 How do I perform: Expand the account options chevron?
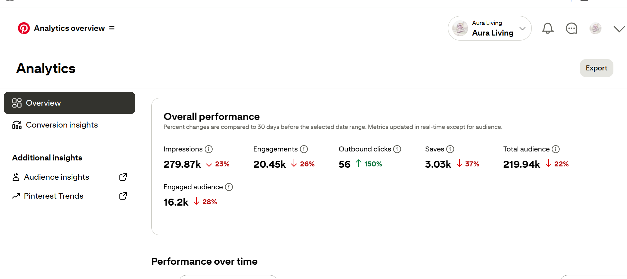(619, 29)
